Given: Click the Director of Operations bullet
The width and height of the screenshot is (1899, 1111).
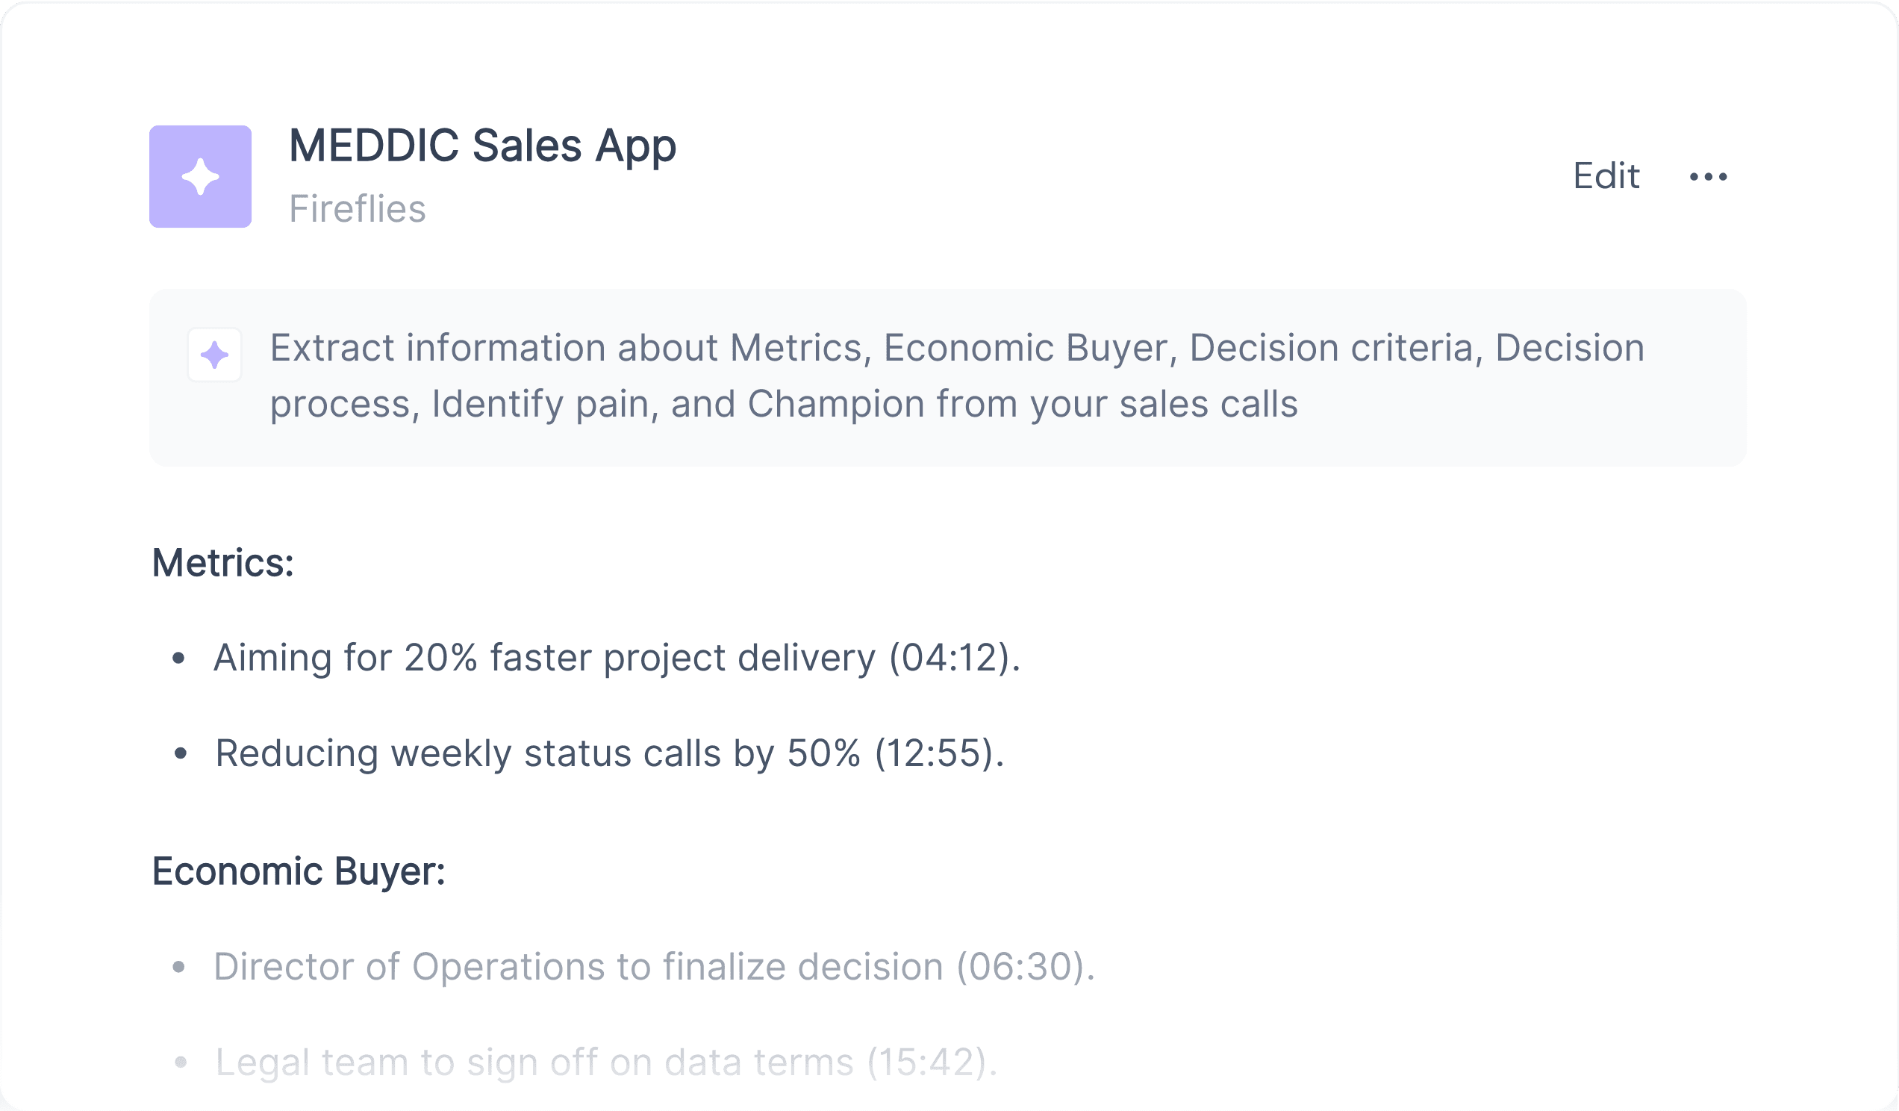Looking at the screenshot, I should click(x=654, y=967).
